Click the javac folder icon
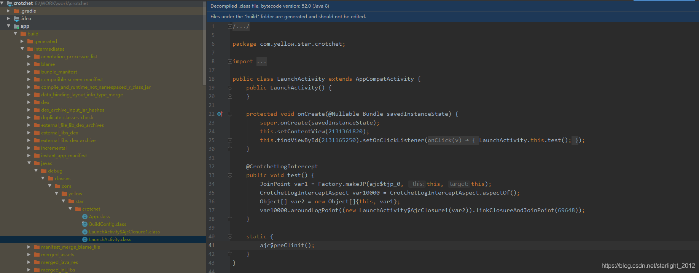This screenshot has width=699, height=273. point(37,163)
